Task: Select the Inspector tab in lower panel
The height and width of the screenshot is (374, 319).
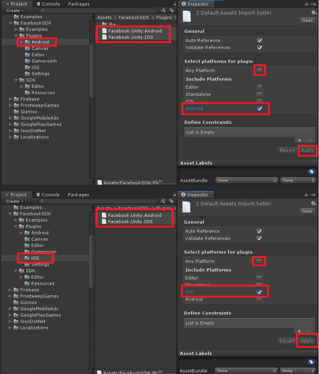Action: click(195, 195)
